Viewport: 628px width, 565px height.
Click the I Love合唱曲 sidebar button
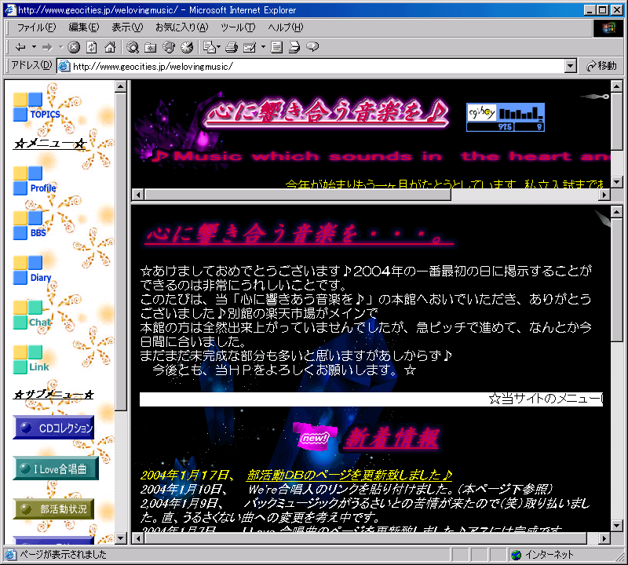click(x=56, y=468)
